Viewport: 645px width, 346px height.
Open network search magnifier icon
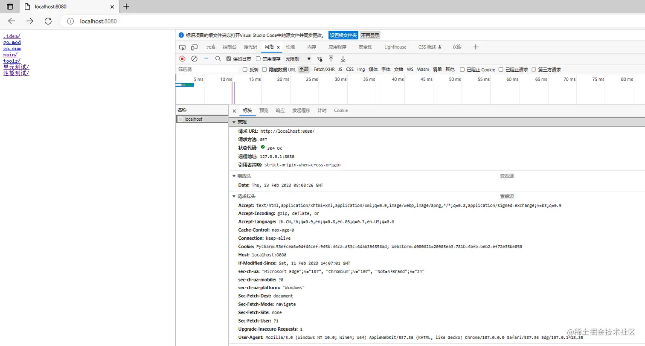[218, 58]
